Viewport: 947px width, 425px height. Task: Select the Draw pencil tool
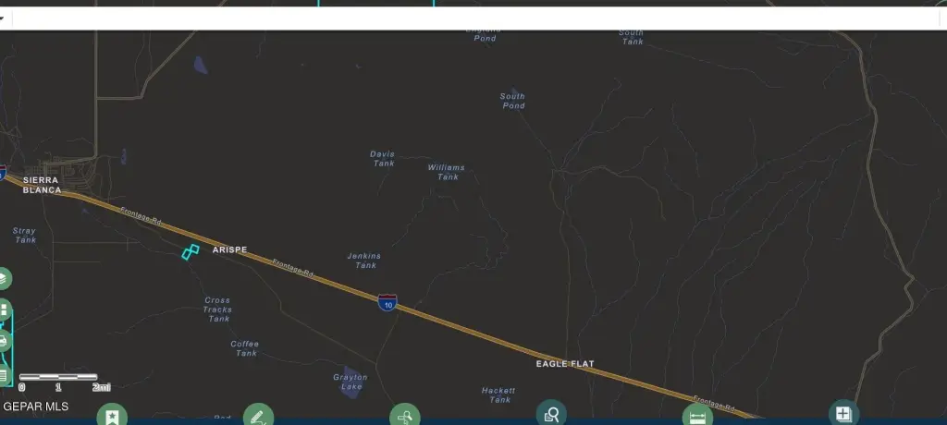258,416
